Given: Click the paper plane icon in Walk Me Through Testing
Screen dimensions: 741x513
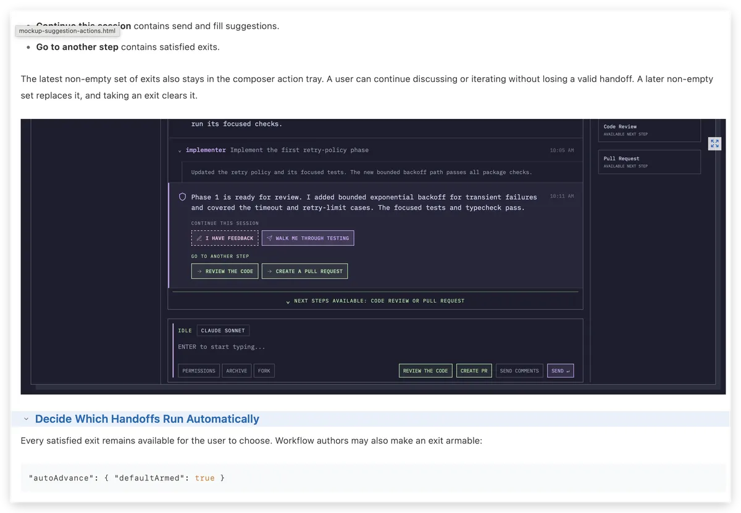Looking at the screenshot, I should pyautogui.click(x=269, y=238).
